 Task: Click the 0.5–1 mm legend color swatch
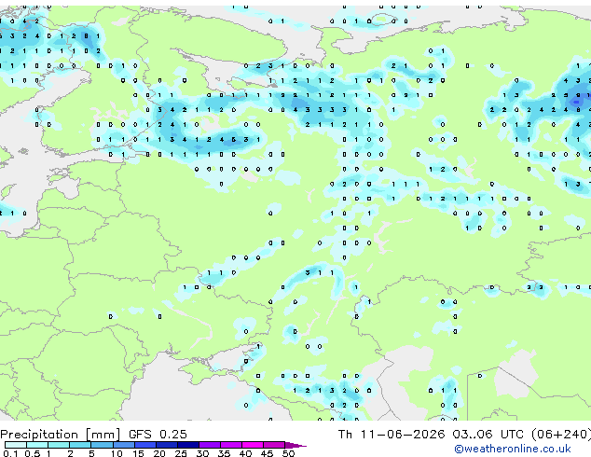pos(37,445)
